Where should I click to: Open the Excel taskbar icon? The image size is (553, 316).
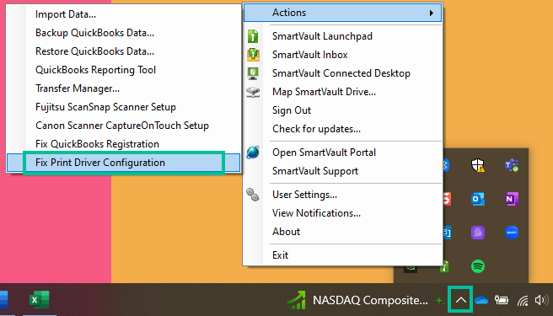point(39,300)
